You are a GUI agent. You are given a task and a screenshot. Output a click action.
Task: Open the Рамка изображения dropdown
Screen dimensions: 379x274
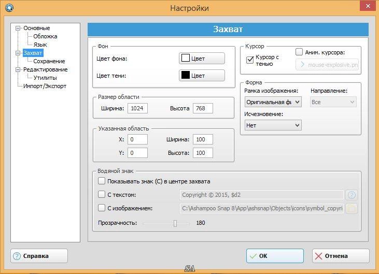coord(273,102)
